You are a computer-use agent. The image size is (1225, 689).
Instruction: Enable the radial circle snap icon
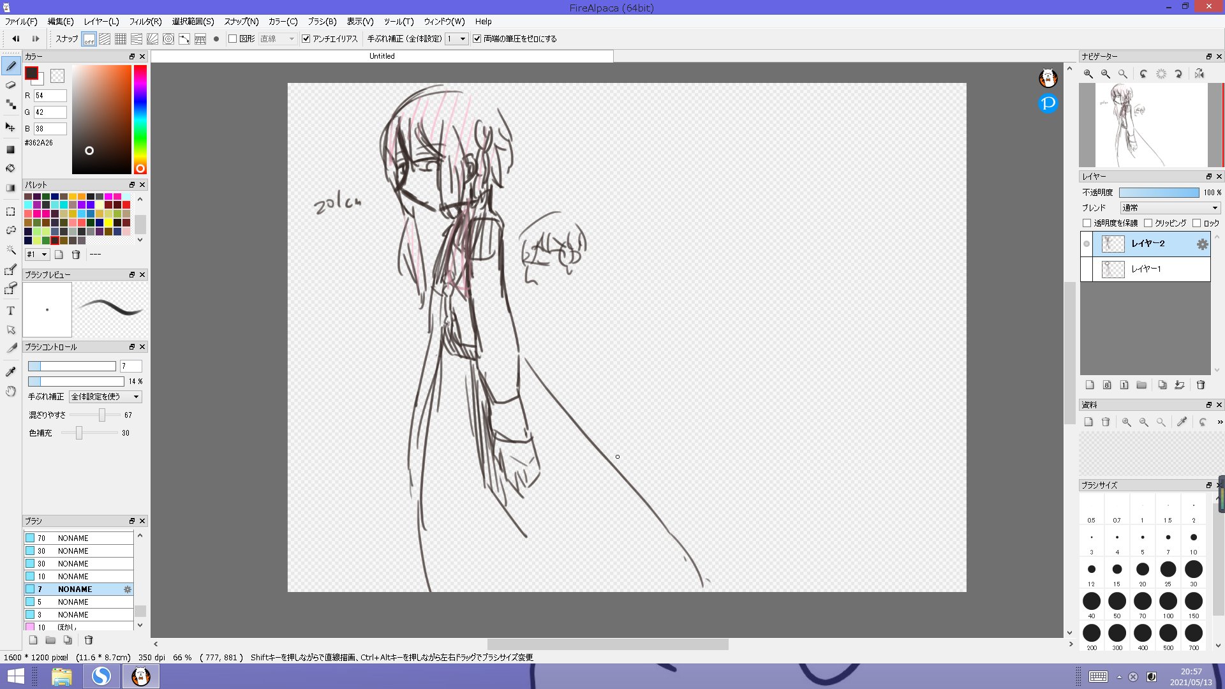click(x=168, y=39)
